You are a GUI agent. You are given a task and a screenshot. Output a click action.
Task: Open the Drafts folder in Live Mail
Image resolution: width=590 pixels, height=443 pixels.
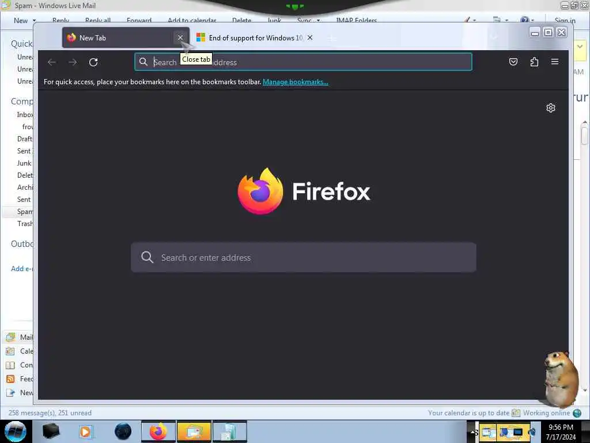coord(25,138)
